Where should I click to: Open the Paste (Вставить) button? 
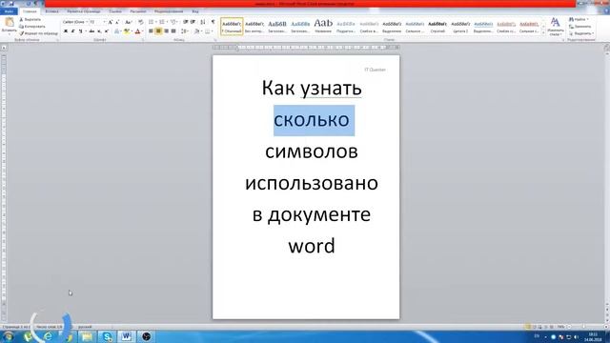tap(9, 25)
